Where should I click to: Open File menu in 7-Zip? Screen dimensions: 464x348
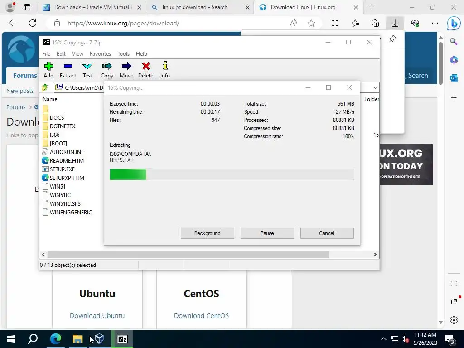46,54
